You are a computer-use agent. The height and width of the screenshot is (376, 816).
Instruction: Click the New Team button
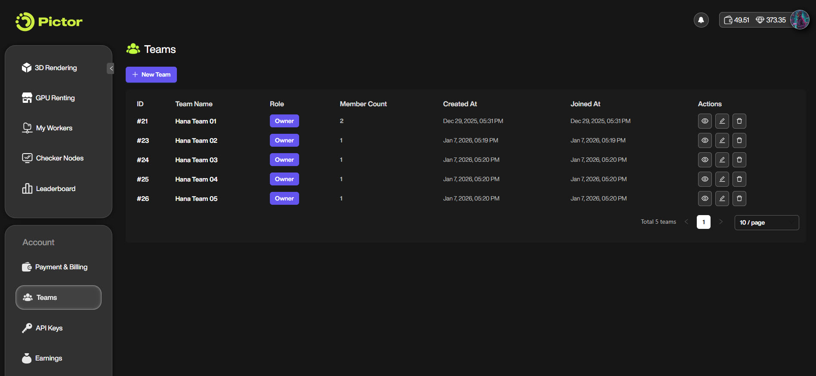point(151,74)
